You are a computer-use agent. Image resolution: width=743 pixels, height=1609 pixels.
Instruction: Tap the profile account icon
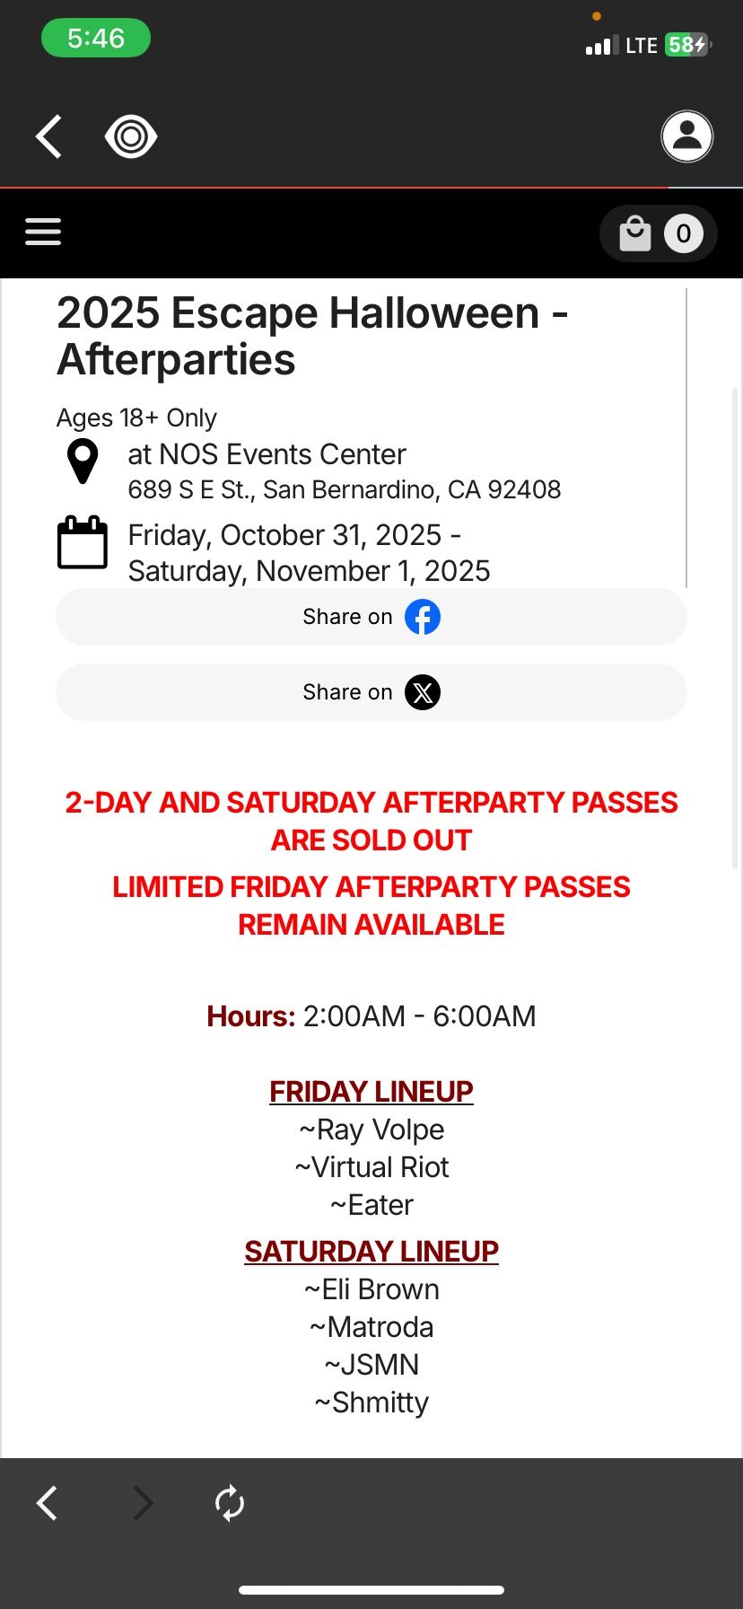686,136
